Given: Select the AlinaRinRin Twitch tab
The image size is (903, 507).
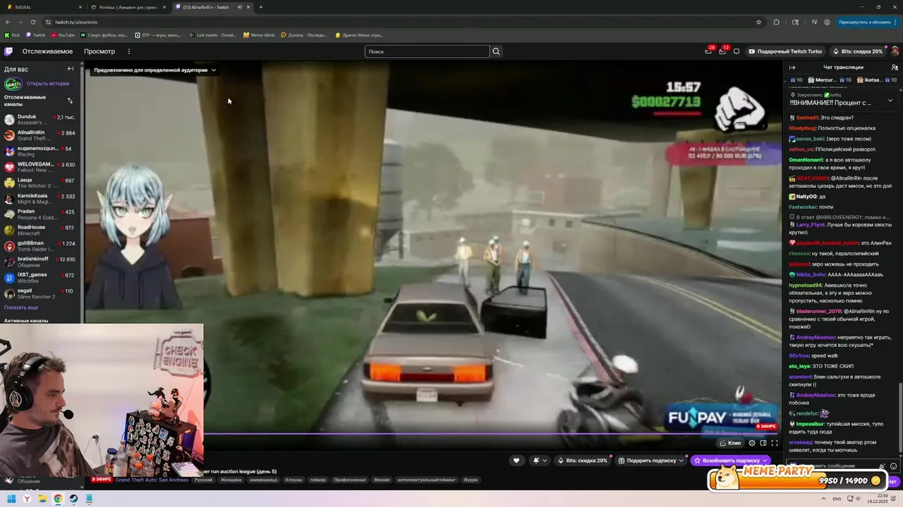Looking at the screenshot, I should coord(213,7).
